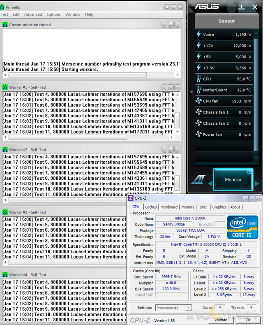Click the +12V lightning bolt icon
The height and width of the screenshot is (325, 263).
coord(198,45)
